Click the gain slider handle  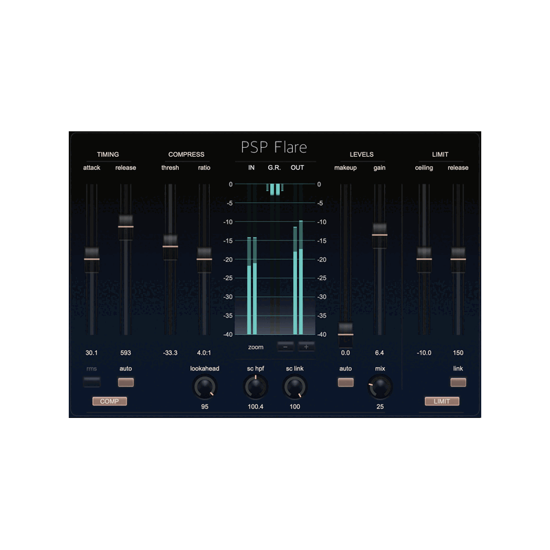(x=379, y=235)
